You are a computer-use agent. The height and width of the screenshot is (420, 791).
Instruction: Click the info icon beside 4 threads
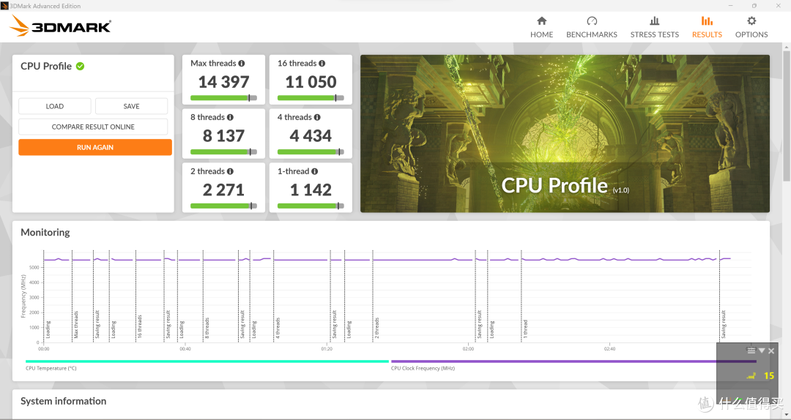pyautogui.click(x=317, y=117)
